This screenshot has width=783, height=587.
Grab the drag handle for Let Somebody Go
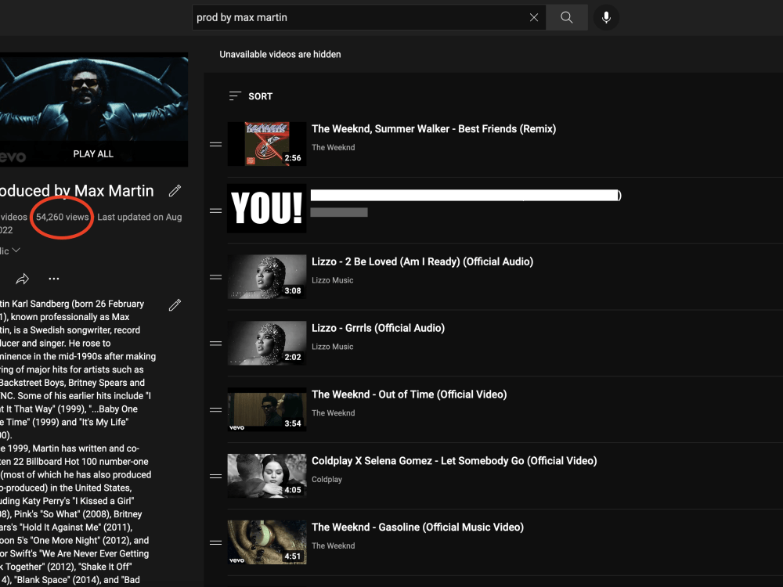tap(216, 476)
